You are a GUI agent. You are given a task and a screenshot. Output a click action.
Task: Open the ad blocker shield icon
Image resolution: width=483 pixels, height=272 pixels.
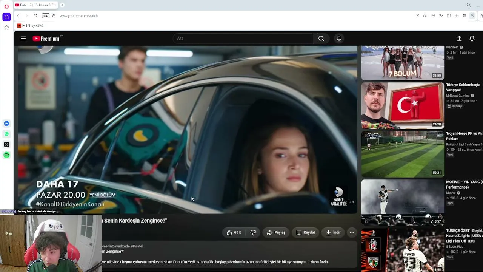coord(433,16)
